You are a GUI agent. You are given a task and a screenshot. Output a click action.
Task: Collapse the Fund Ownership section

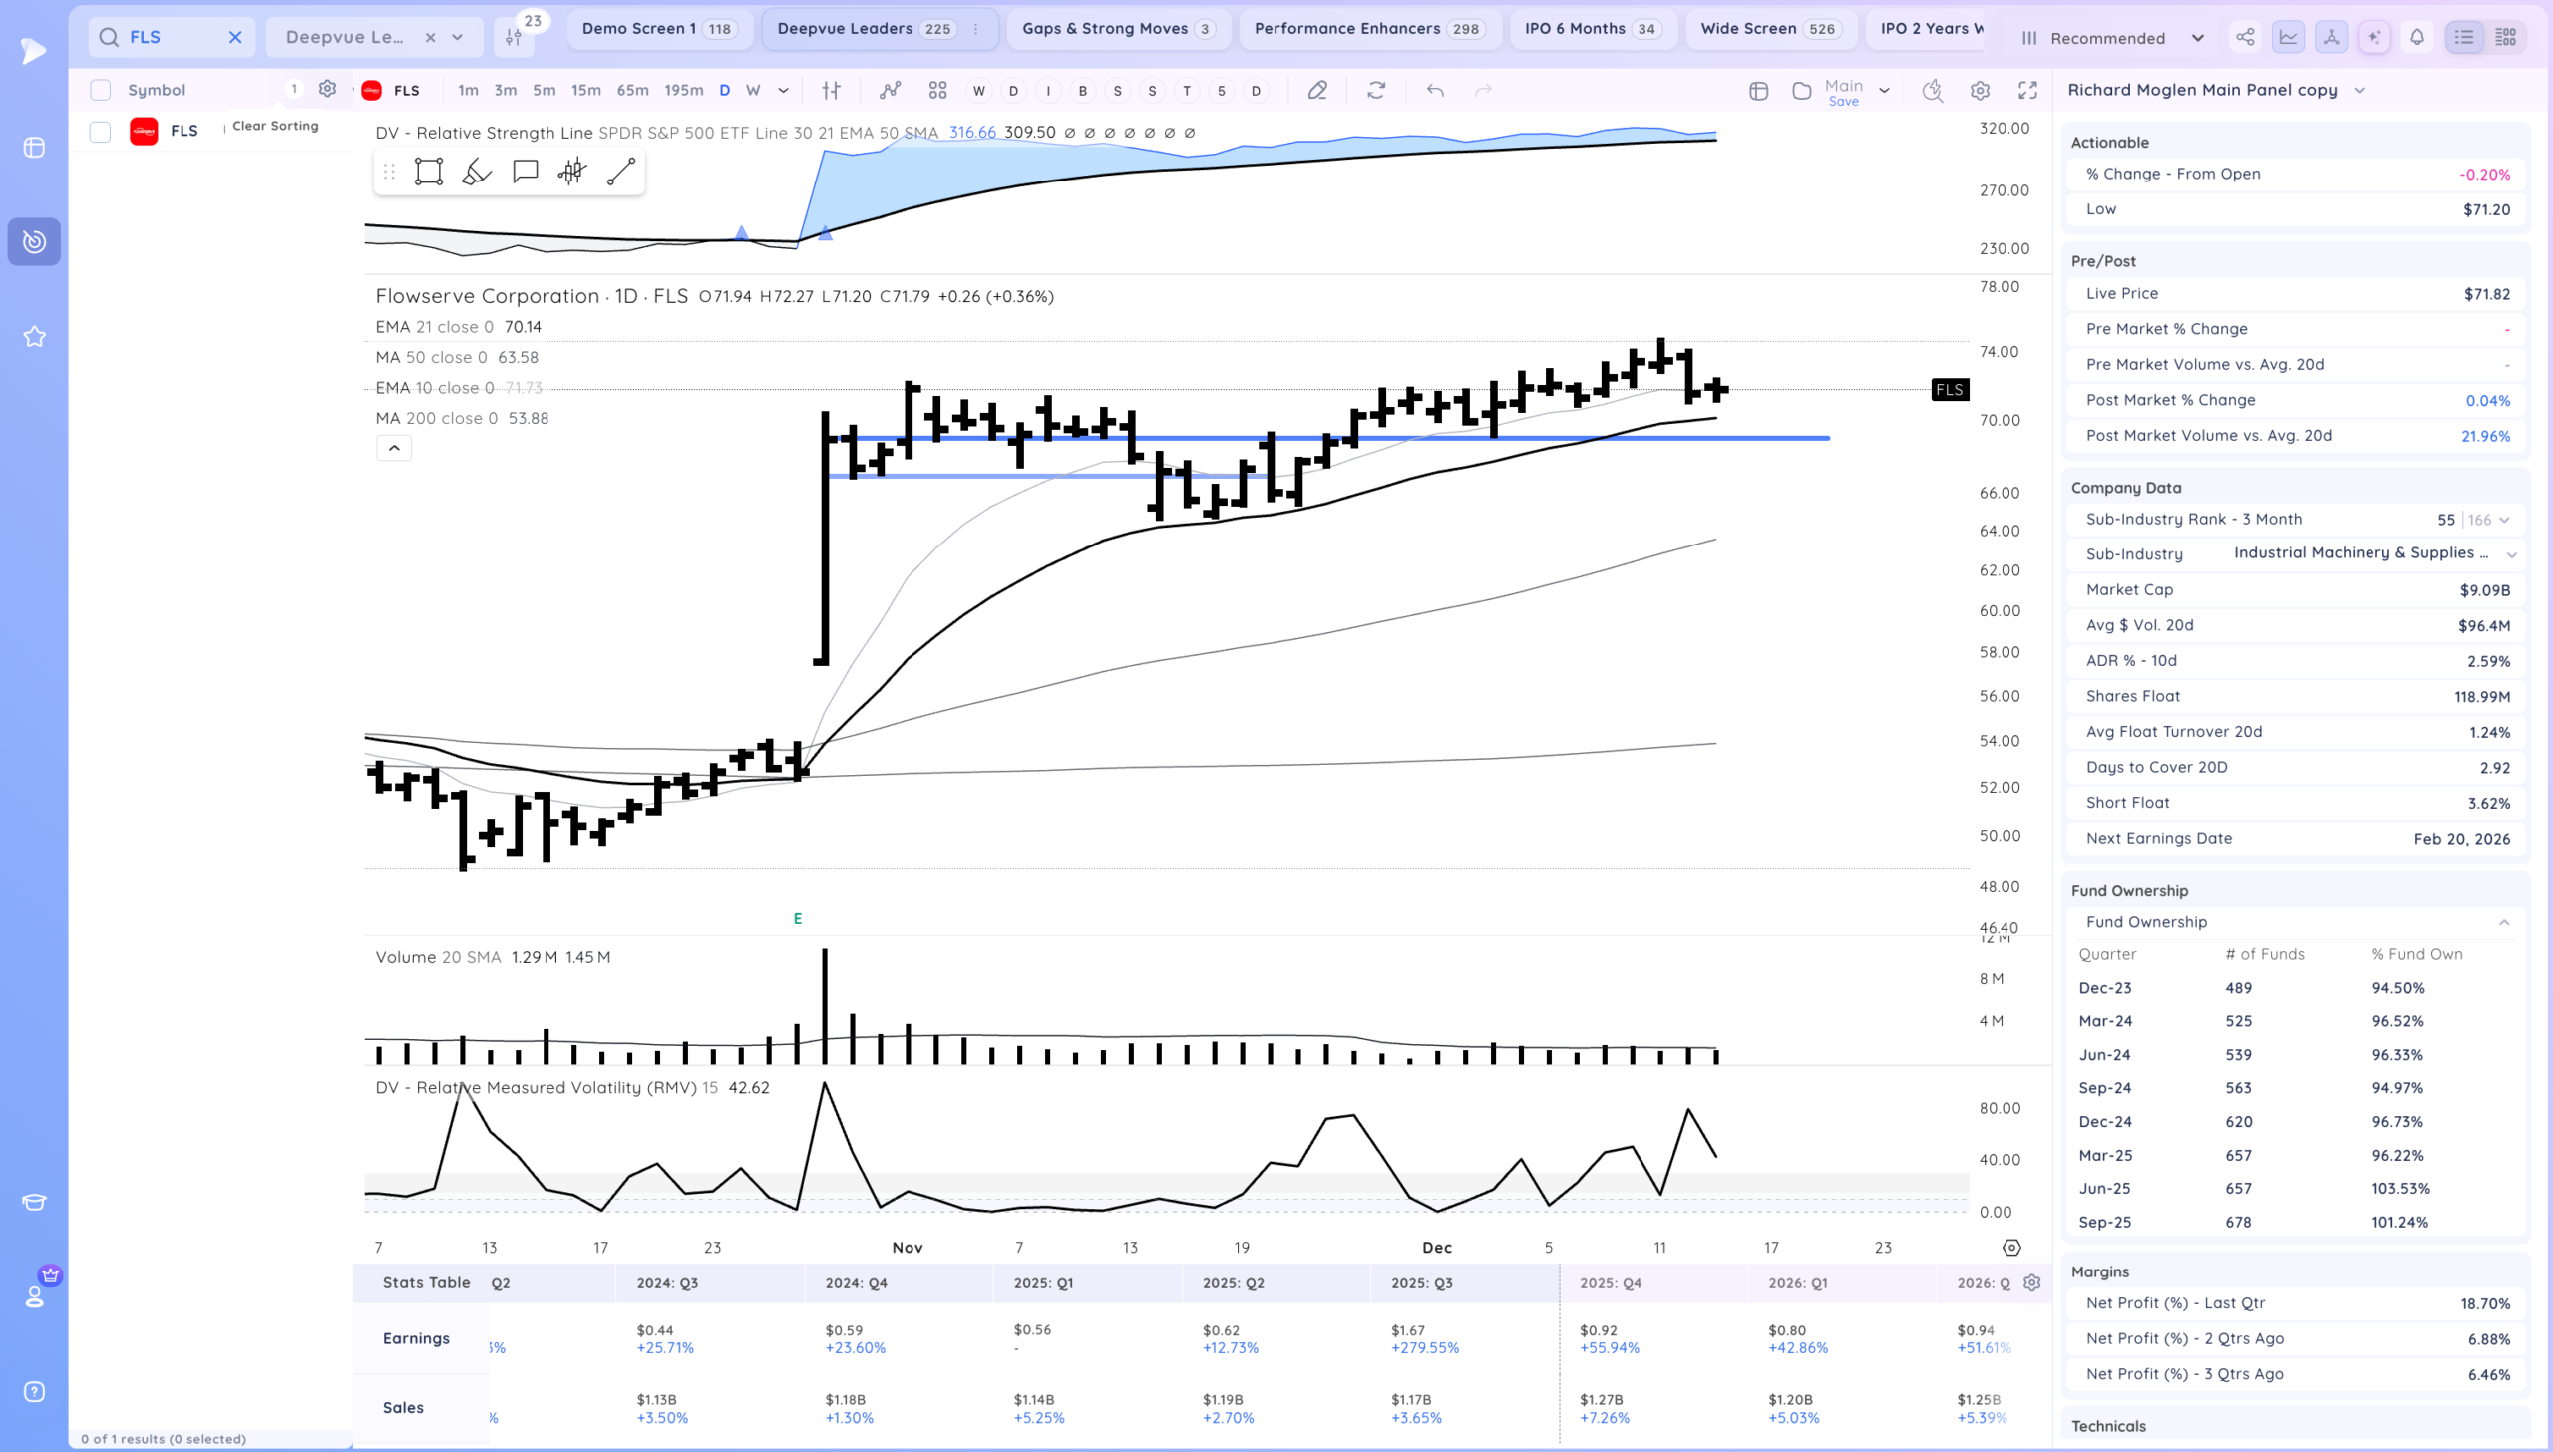click(2504, 922)
